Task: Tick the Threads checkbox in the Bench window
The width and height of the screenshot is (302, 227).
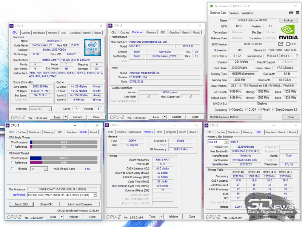Action: click(12, 168)
